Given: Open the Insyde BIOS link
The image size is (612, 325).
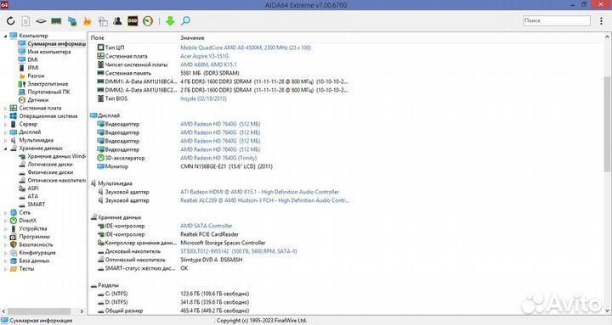Looking at the screenshot, I should [x=203, y=98].
